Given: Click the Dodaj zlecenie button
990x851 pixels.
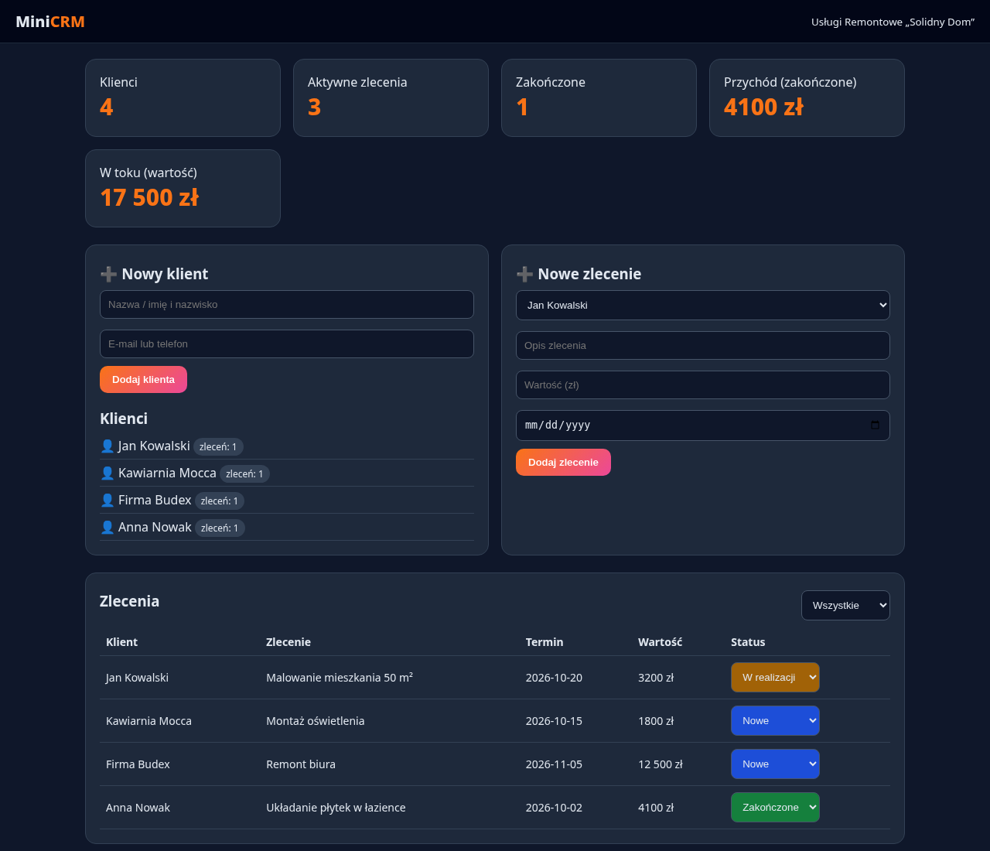Looking at the screenshot, I should 563,463.
